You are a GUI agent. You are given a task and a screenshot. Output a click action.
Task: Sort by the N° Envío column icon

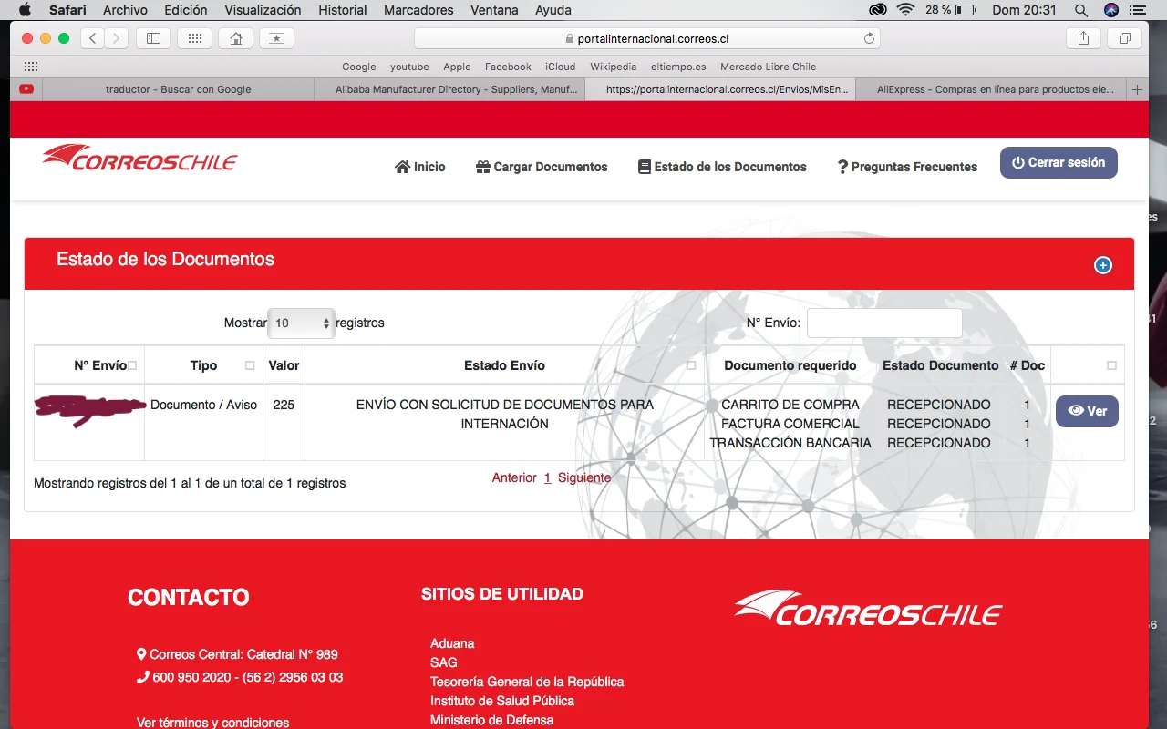(x=132, y=365)
